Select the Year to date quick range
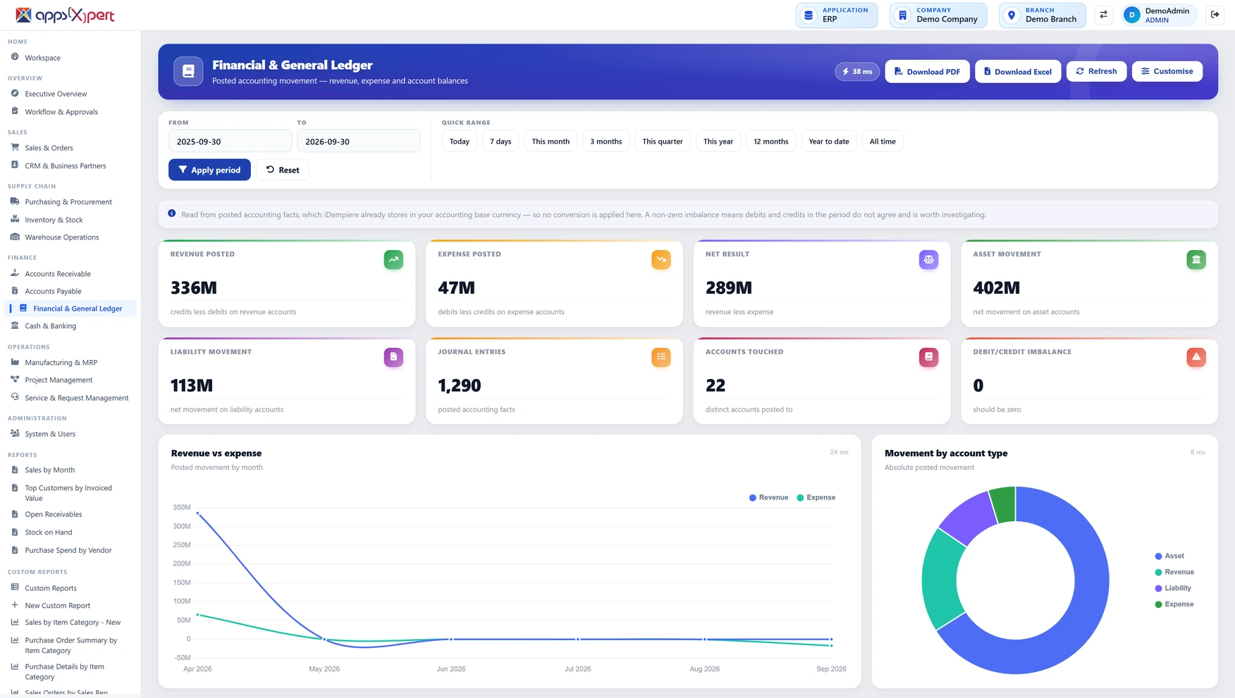1235x698 pixels. [x=829, y=141]
